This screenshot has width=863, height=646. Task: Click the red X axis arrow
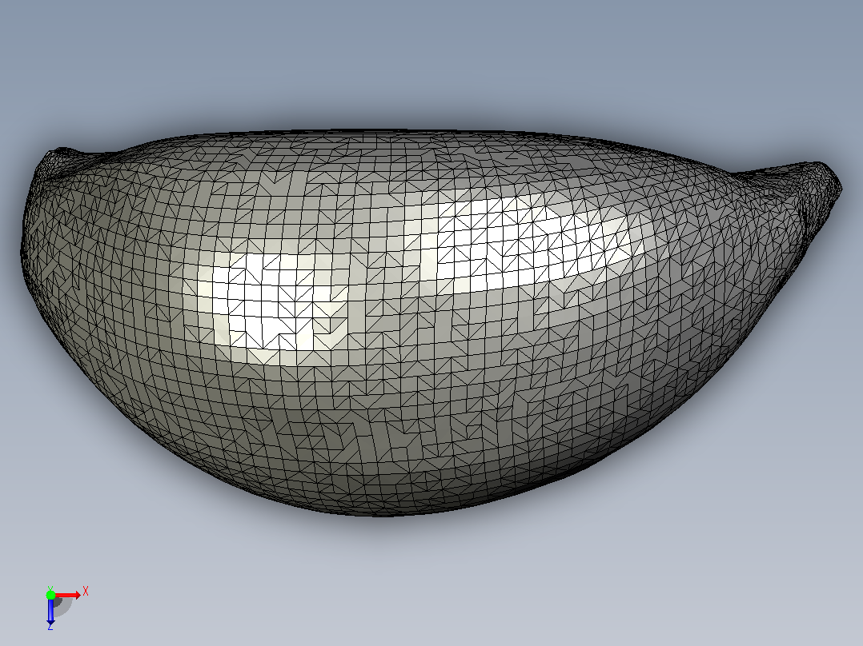pos(67,596)
